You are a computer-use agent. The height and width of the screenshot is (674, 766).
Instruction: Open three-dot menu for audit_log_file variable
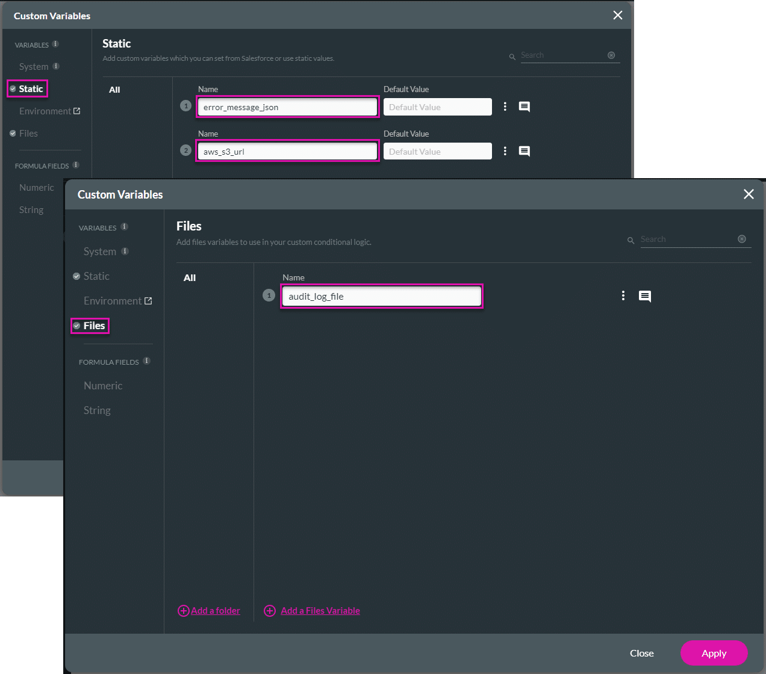click(x=623, y=295)
